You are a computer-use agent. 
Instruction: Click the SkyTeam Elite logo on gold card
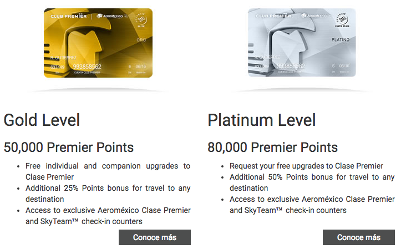point(141,20)
